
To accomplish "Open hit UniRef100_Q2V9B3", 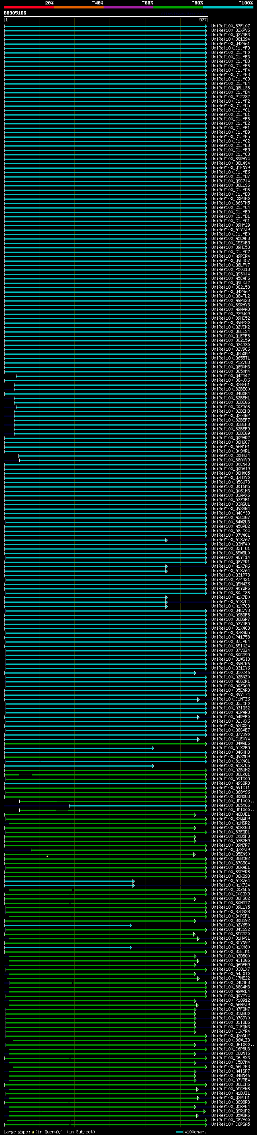I will click(x=230, y=35).
